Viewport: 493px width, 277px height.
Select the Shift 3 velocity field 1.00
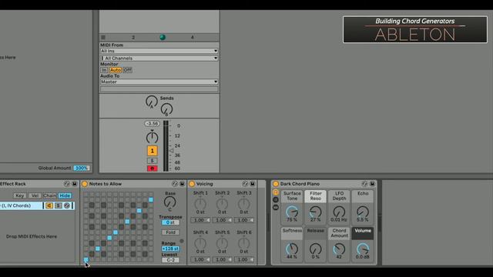tap(243, 221)
